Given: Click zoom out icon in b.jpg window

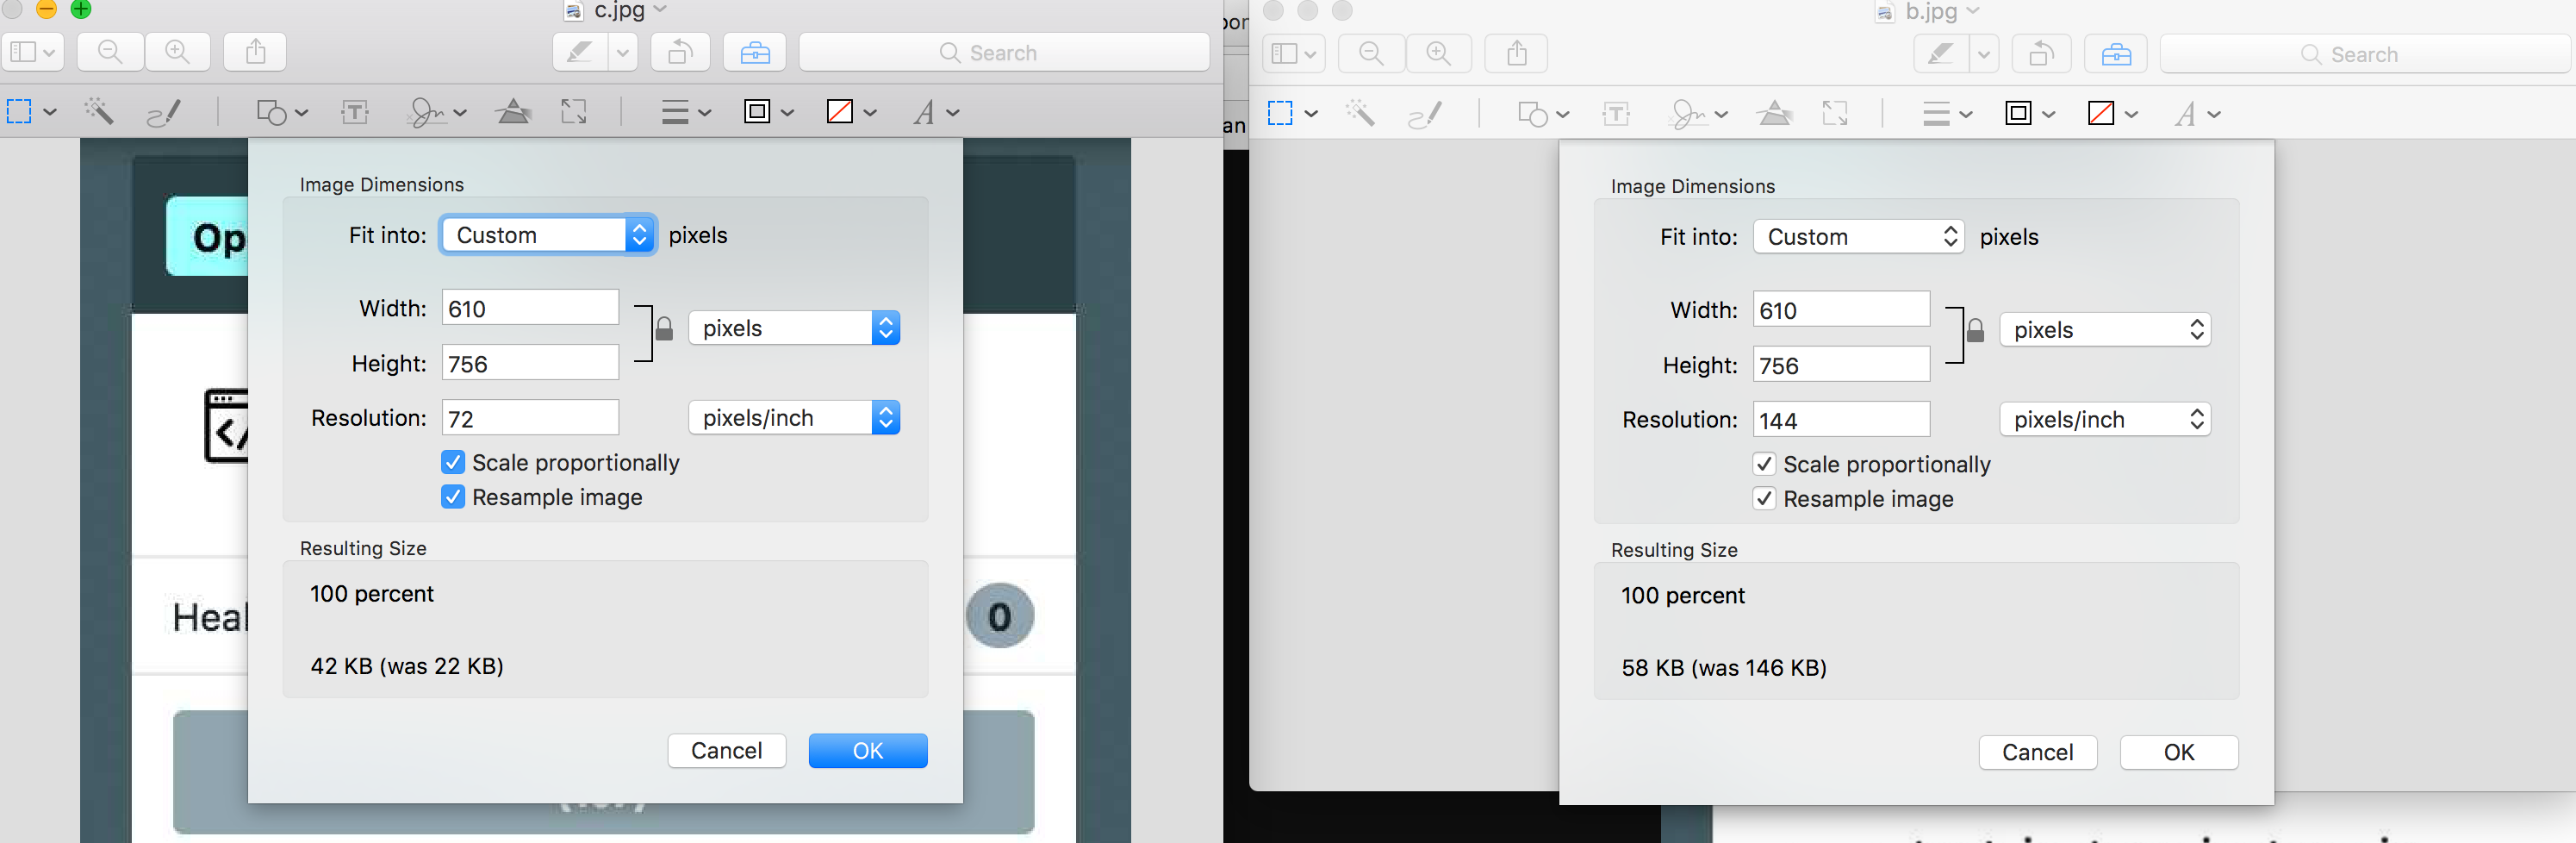Looking at the screenshot, I should (x=1372, y=54).
